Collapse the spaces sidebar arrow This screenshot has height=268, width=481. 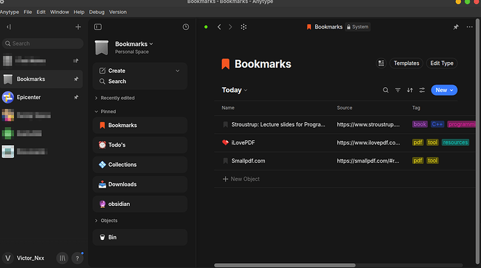click(x=8, y=27)
